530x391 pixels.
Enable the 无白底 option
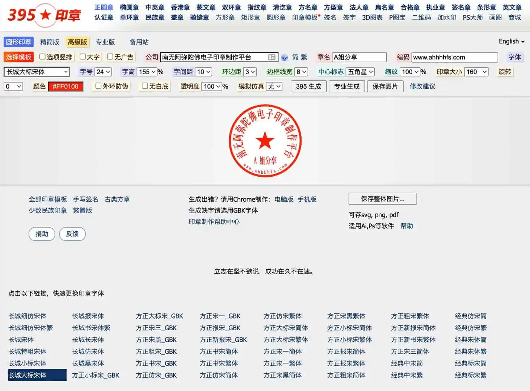pyautogui.click(x=145, y=86)
